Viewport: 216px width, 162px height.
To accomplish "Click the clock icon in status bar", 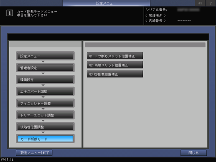I will pyautogui.click(x=3, y=159).
